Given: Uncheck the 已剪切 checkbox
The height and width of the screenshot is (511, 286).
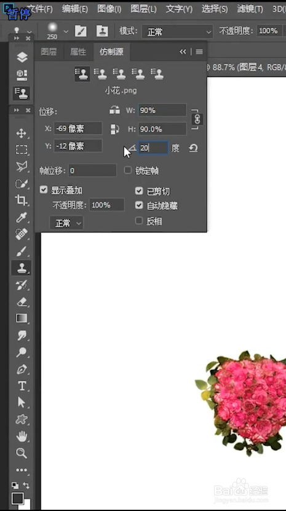Looking at the screenshot, I should point(139,191).
